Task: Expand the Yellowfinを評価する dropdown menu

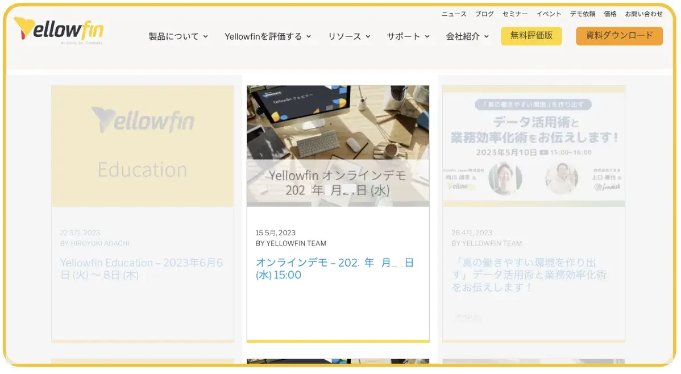Action: click(x=268, y=36)
